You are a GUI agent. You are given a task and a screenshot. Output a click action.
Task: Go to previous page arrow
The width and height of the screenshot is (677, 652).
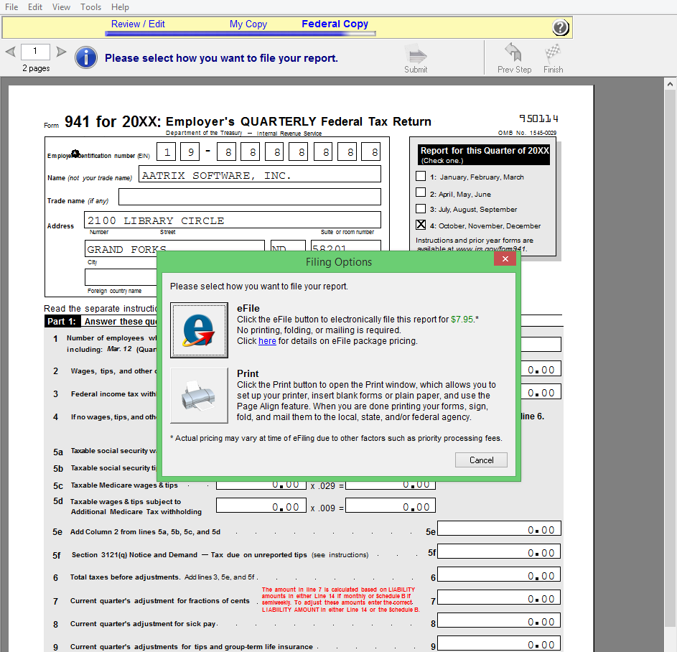tap(10, 52)
